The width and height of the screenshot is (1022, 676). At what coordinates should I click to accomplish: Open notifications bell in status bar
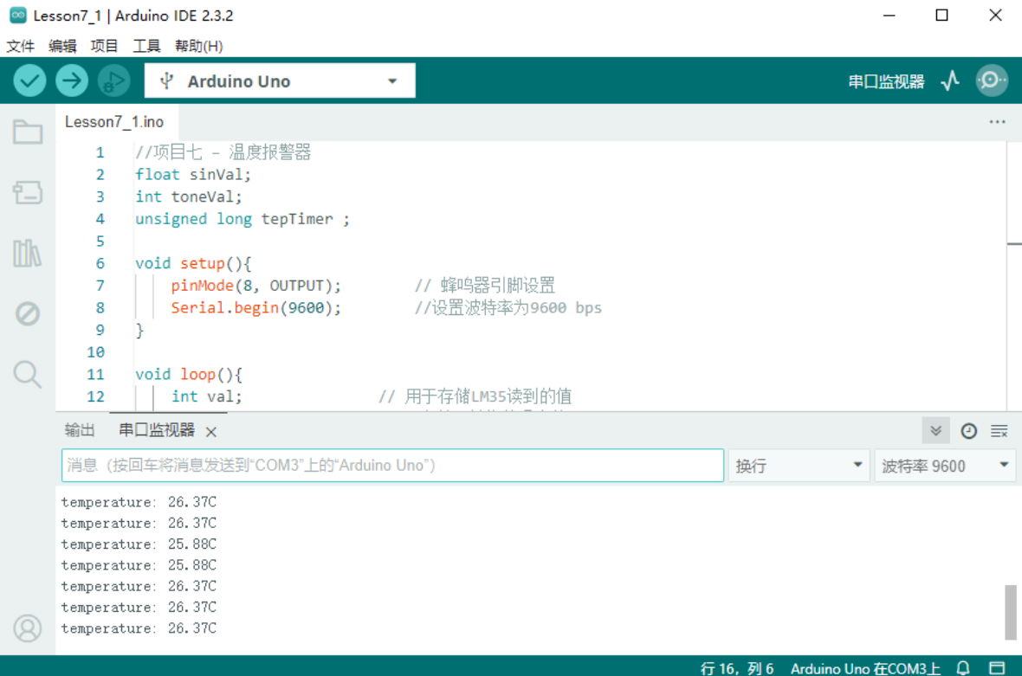(963, 667)
